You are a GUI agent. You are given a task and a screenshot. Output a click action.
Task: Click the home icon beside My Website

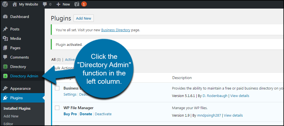15,4
